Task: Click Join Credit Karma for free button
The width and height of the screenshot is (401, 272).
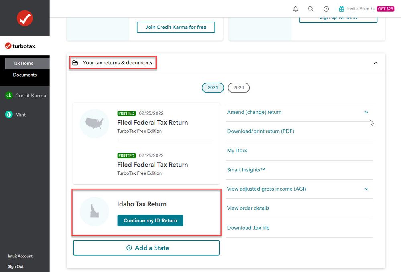Action: coord(176,27)
